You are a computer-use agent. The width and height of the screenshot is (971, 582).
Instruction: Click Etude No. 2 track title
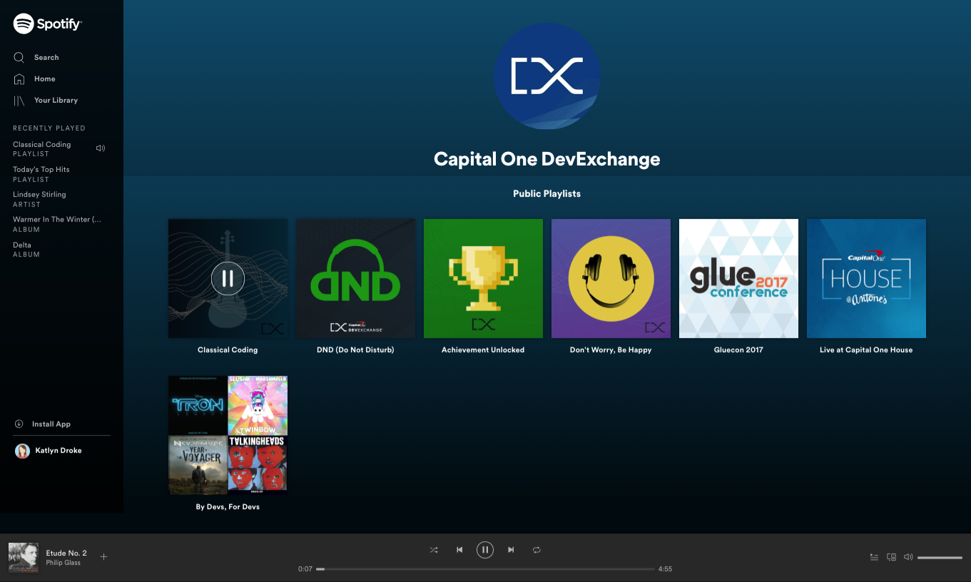click(66, 553)
